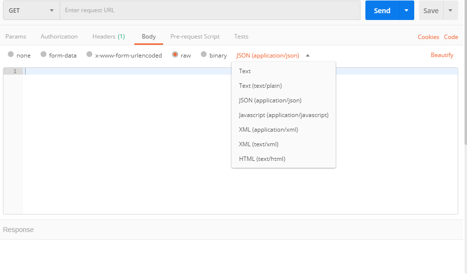Open the Pre-request Script tab
467x274 pixels.
coord(195,37)
